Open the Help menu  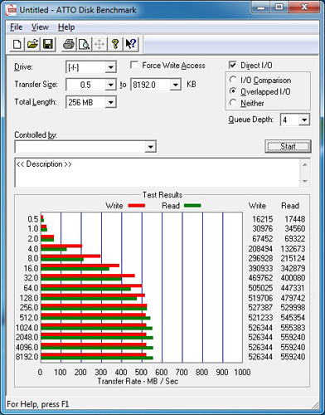(x=66, y=27)
